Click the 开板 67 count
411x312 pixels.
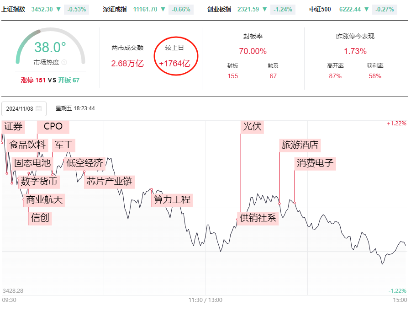pyautogui.click(x=69, y=80)
